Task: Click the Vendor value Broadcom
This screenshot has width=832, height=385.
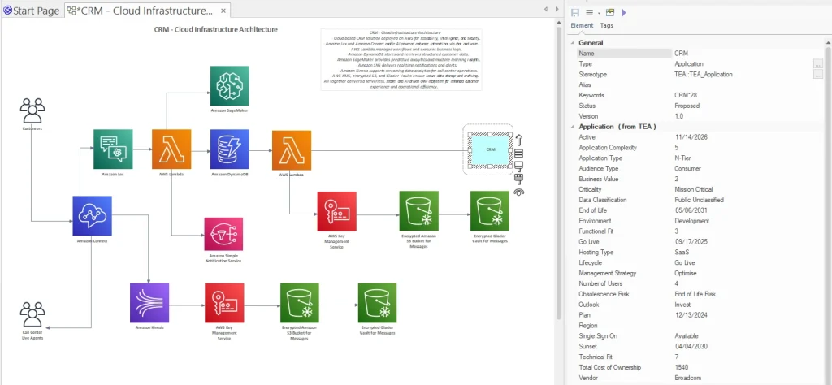Action: 687,379
